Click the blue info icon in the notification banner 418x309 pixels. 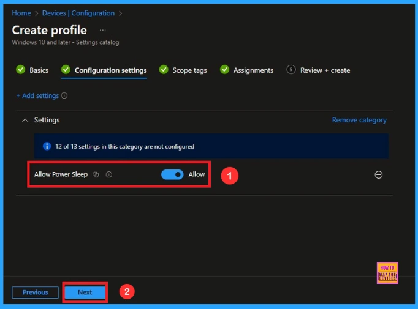tap(47, 146)
